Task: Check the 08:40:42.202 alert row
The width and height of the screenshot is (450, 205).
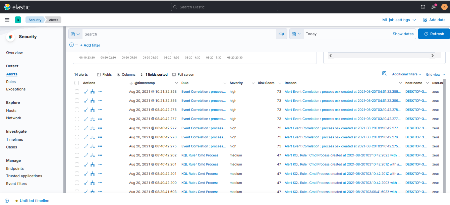Action: pyautogui.click(x=77, y=155)
